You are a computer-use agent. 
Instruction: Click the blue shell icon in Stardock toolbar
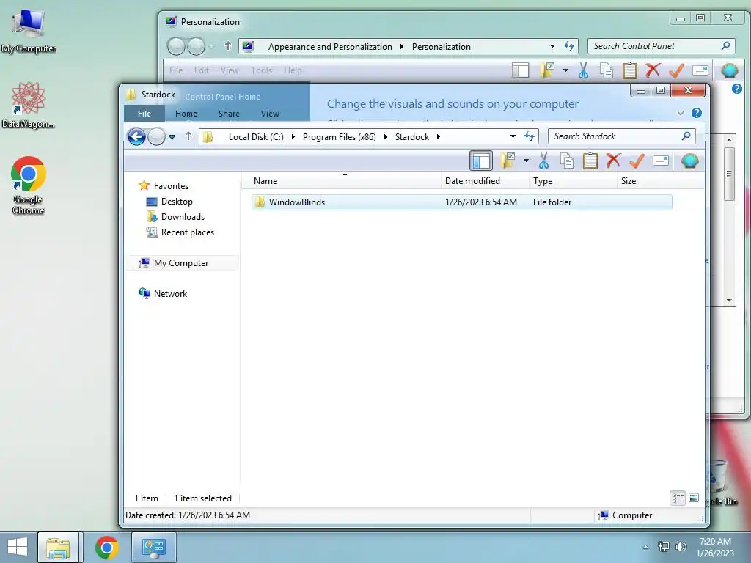pyautogui.click(x=689, y=161)
